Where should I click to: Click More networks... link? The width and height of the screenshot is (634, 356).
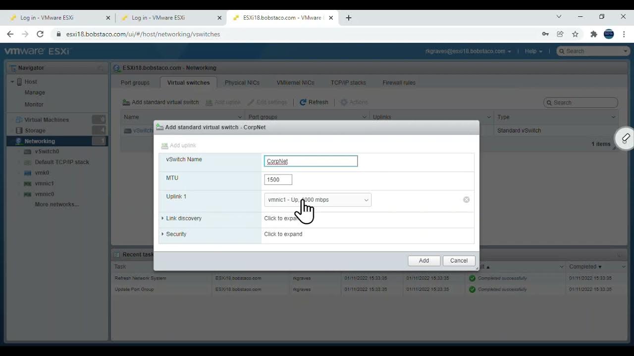[57, 204]
